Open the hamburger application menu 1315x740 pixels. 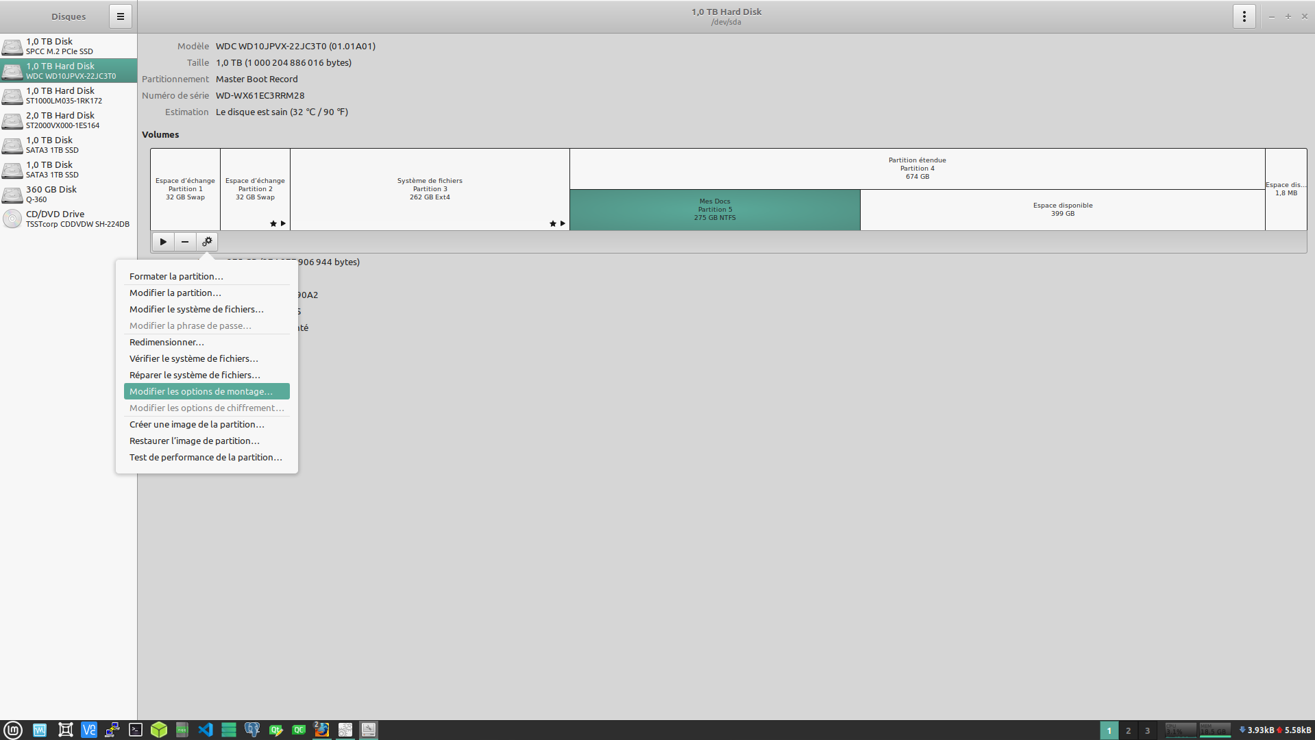tap(121, 16)
